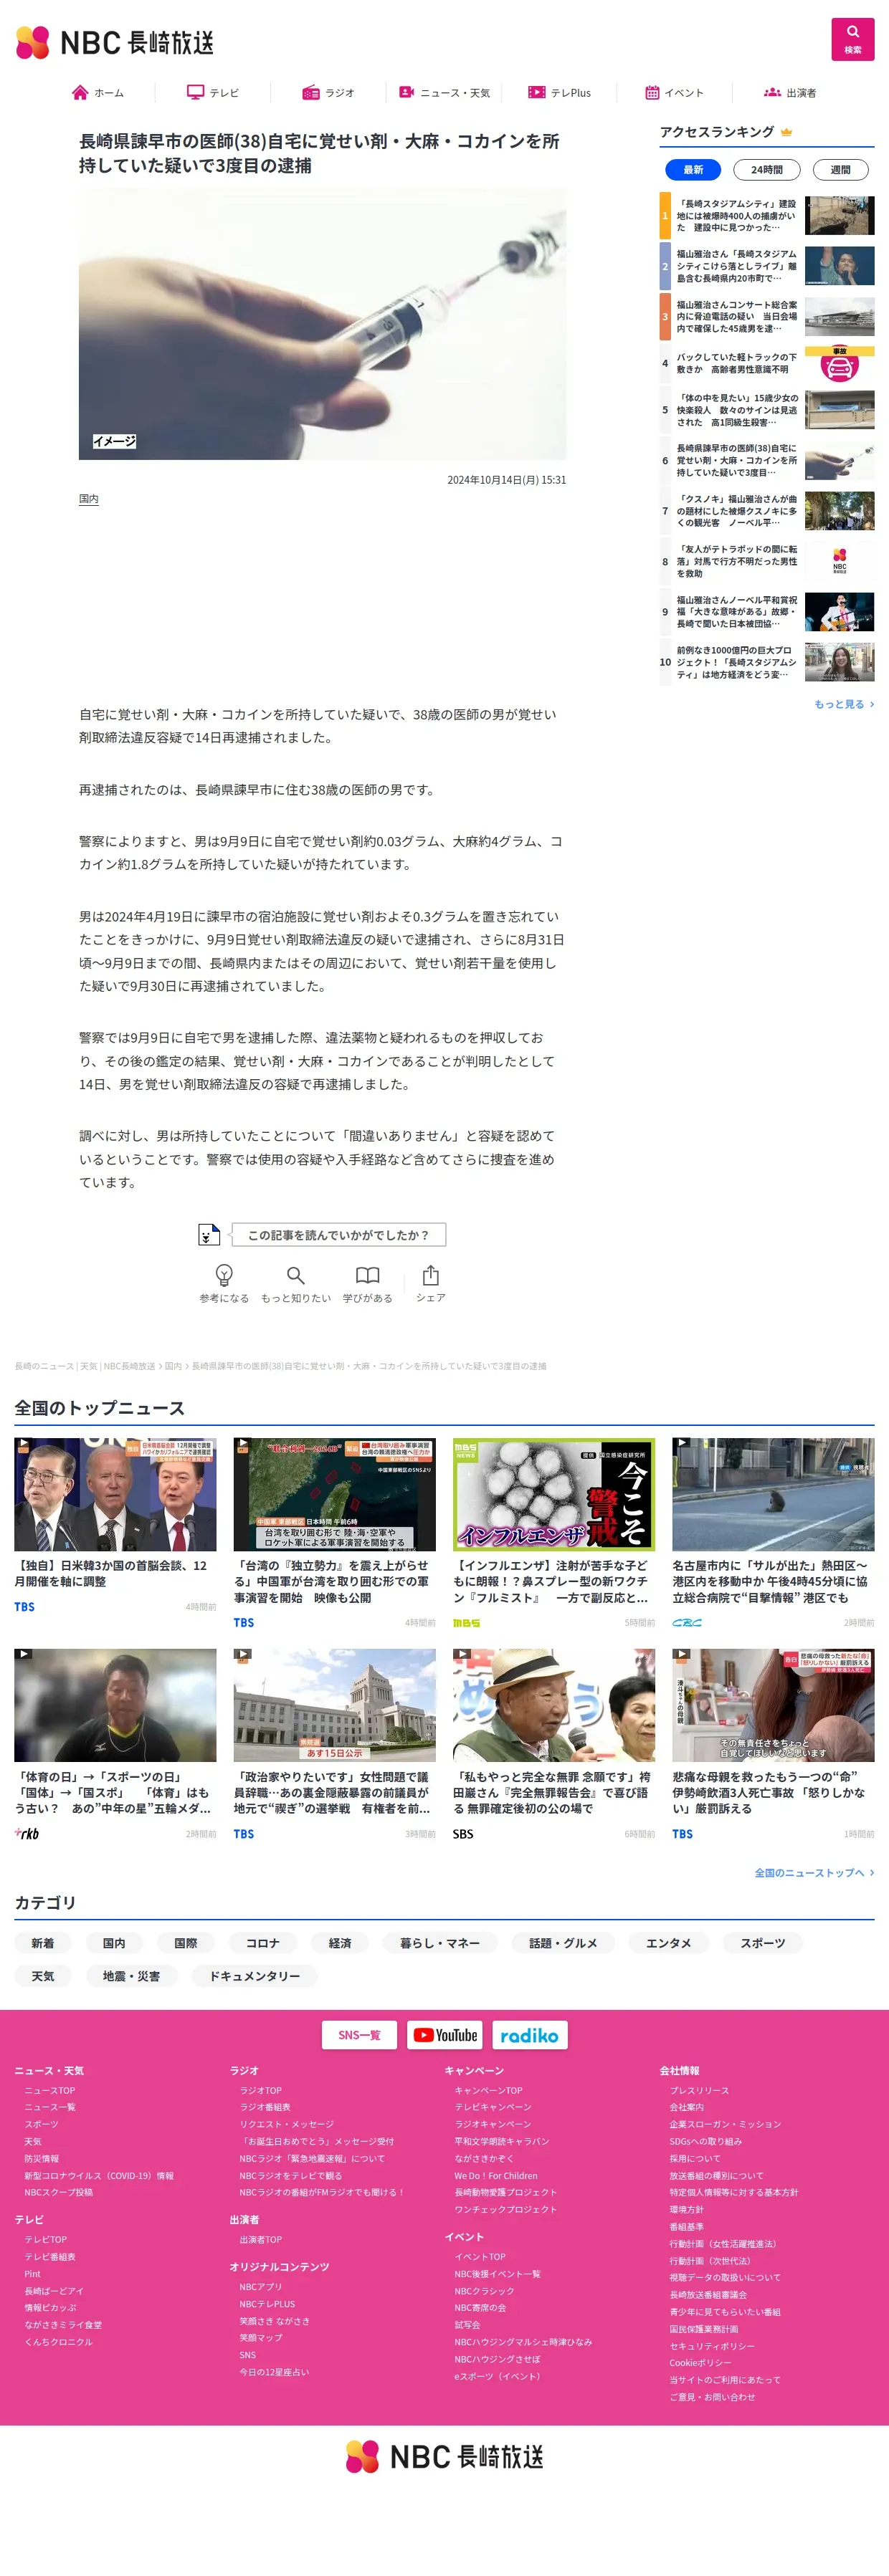Open ラジオ番組表 footer link
The height and width of the screenshot is (2576, 889).
tap(265, 2107)
